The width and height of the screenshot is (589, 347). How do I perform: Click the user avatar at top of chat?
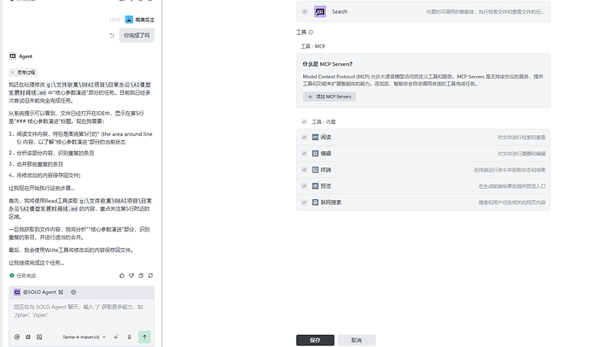[x=129, y=20]
